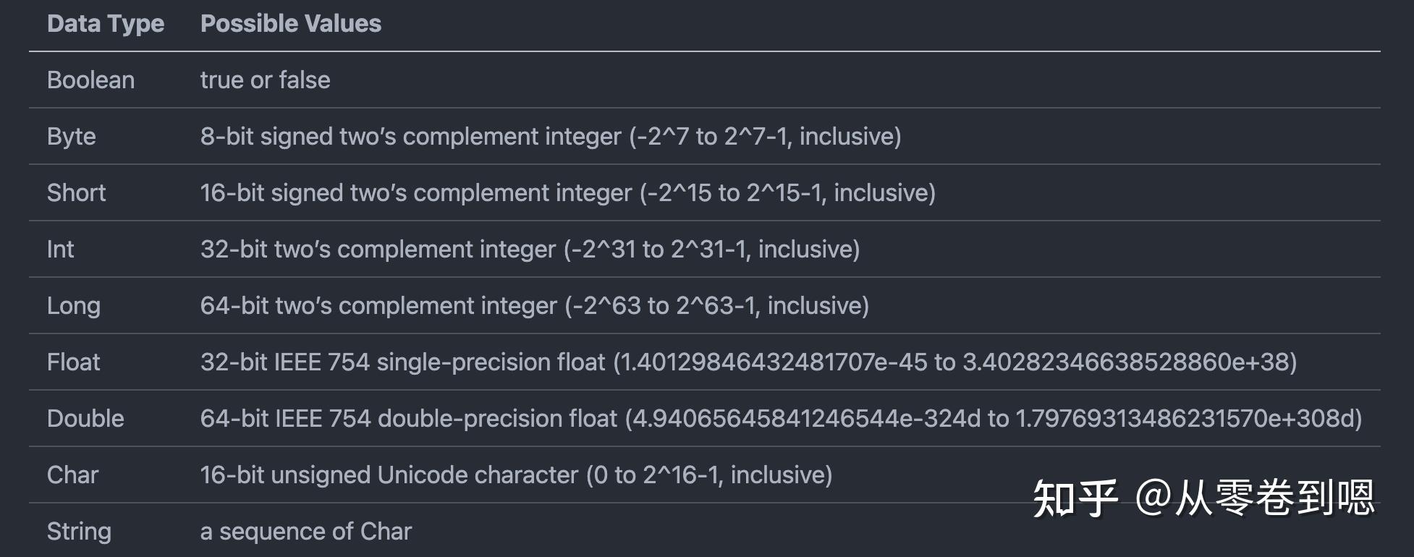This screenshot has height=557, width=1414.
Task: Click the double-precision float description
Action: (781, 419)
